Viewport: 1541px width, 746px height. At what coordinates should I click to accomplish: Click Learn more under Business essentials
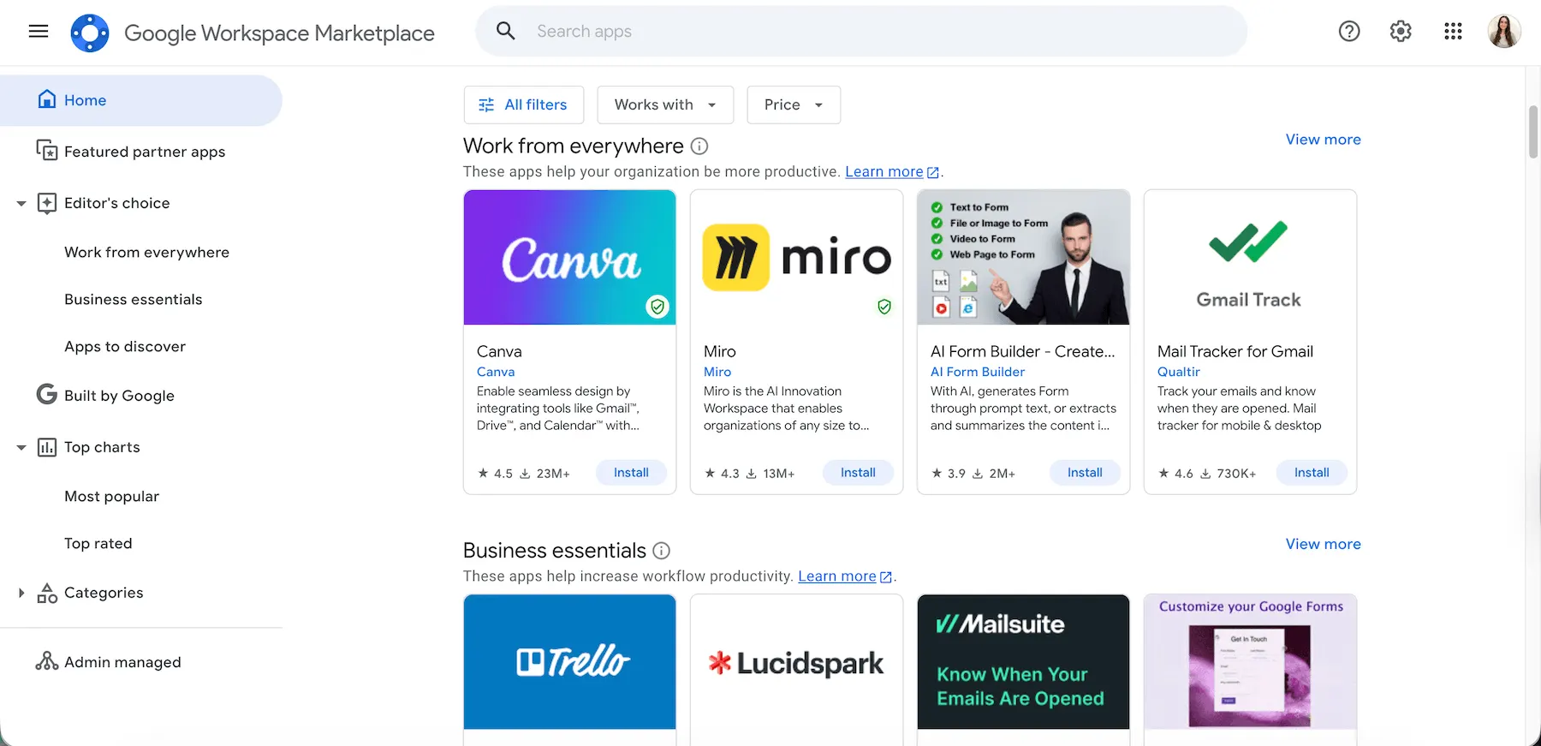pyautogui.click(x=836, y=576)
